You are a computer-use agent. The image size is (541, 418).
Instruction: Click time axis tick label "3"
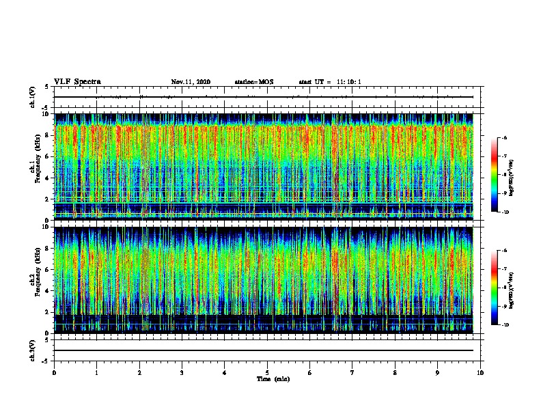tap(182, 373)
